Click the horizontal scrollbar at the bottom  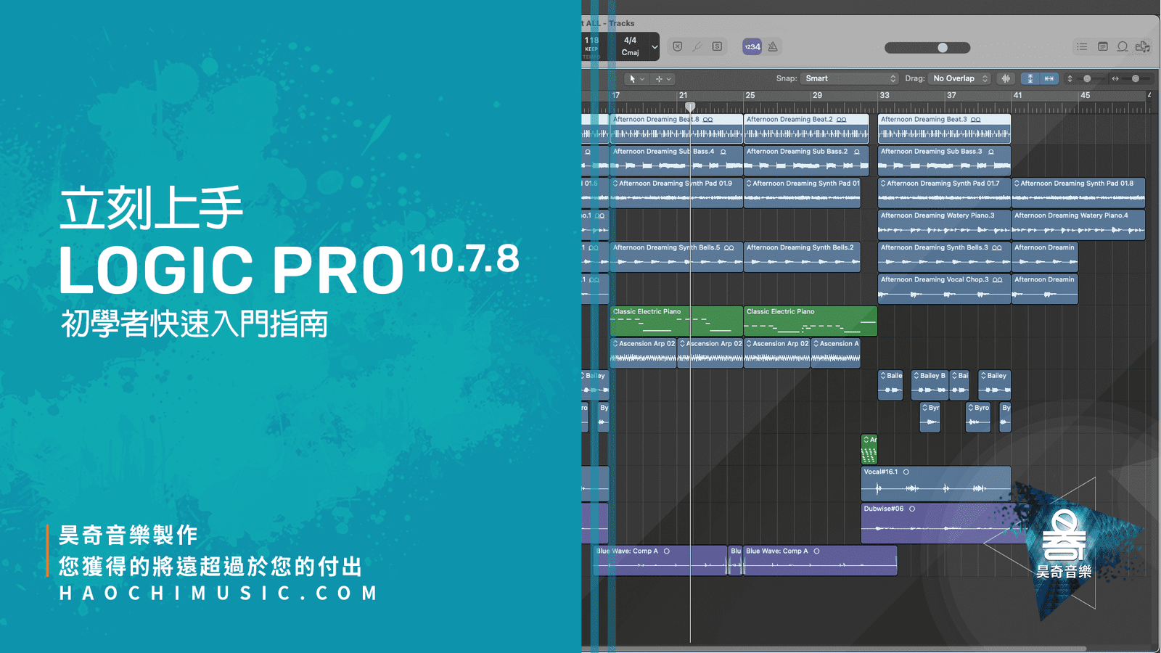point(834,649)
